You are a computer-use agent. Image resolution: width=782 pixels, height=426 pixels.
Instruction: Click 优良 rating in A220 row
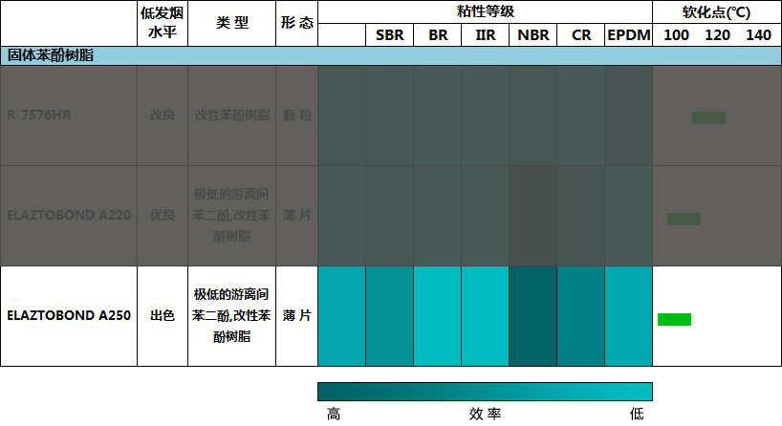click(x=163, y=215)
